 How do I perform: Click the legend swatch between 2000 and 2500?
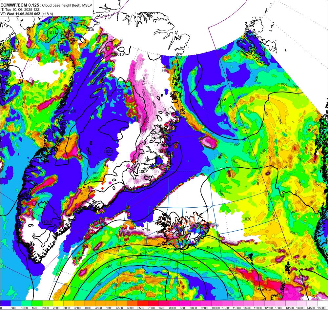(x=48, y=303)
